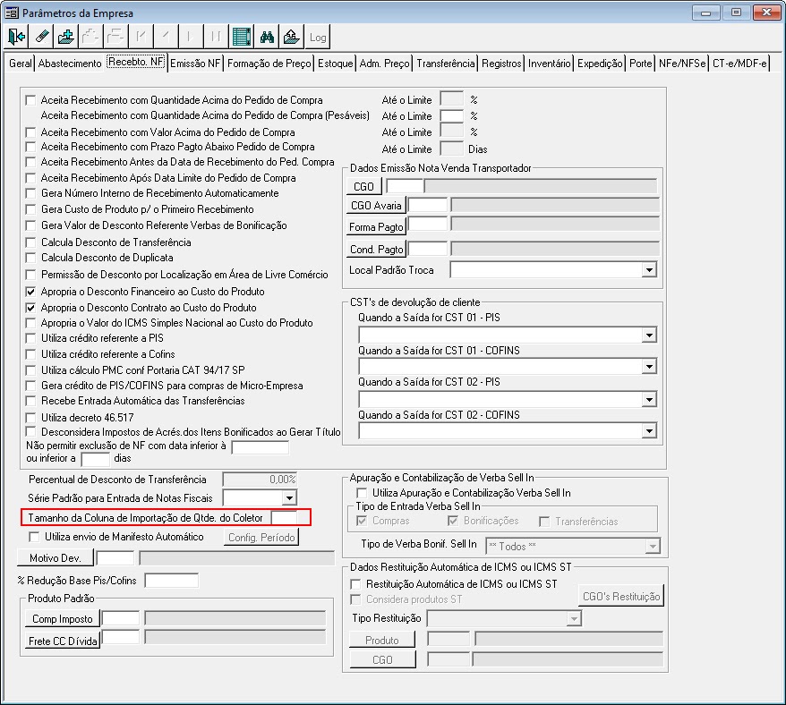Click the Pesáveis Até o Limite percent field
Viewport: 786px width, 705px height.
452,116
